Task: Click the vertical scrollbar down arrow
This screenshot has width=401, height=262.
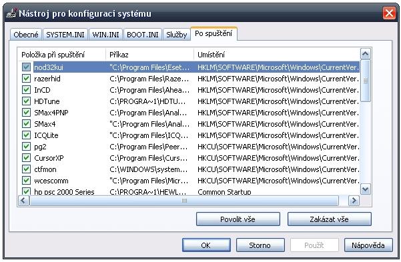Action: pos(365,189)
